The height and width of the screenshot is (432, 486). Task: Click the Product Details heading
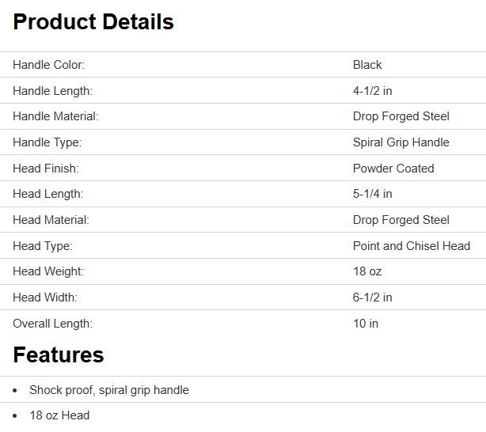[93, 22]
